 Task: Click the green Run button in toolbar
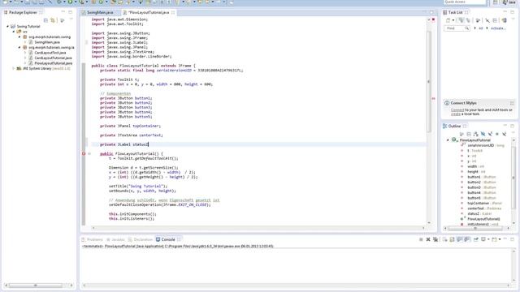pyautogui.click(x=70, y=2)
